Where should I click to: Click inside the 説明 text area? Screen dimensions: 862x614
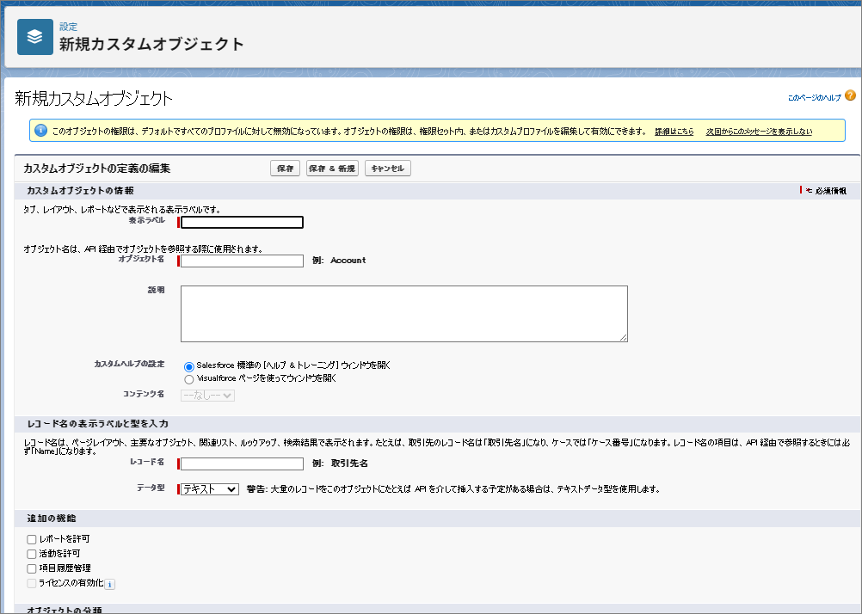click(403, 314)
